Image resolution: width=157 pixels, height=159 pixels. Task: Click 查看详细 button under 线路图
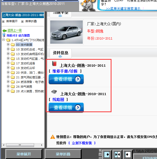(x=66, y=108)
